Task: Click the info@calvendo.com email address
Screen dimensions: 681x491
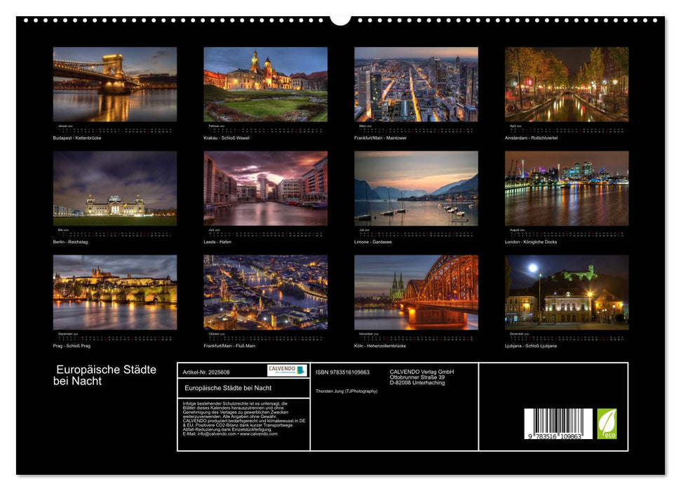Action: click(x=199, y=433)
